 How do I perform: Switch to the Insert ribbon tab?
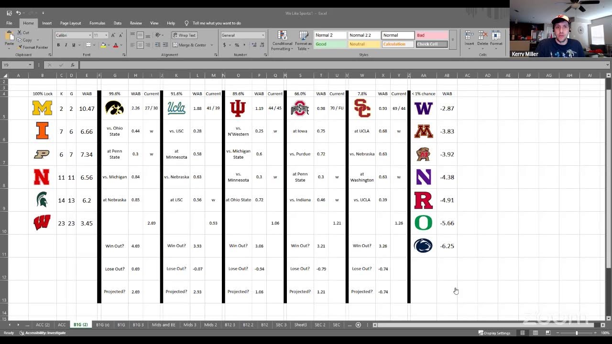tap(47, 23)
